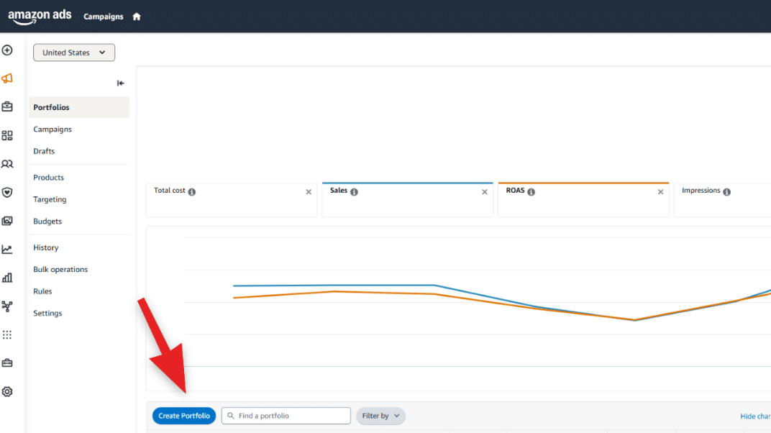The height and width of the screenshot is (433, 771).
Task: Remove the Total cost metric card
Action: tap(309, 191)
